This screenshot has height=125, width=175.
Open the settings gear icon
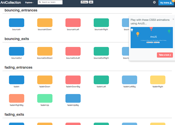tap(154, 2)
